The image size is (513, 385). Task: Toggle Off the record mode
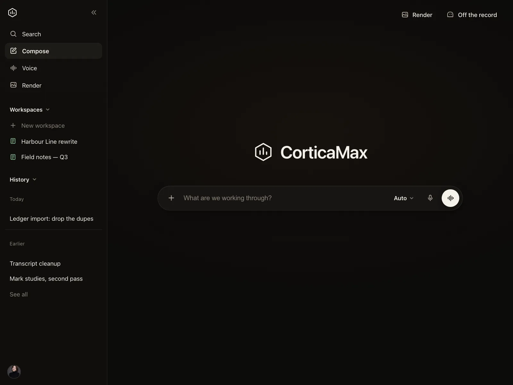coord(472,15)
